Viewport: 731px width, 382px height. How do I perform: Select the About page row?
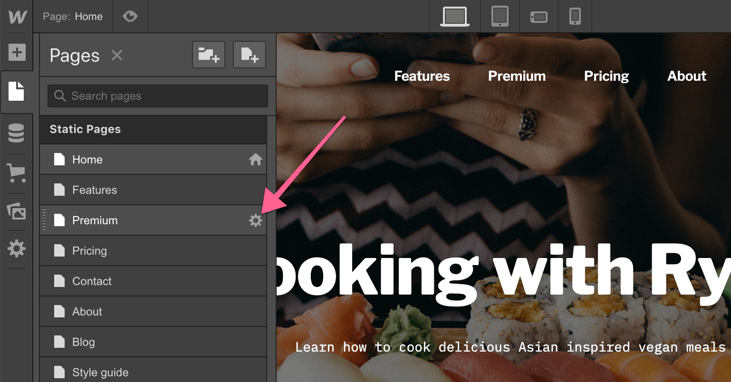[x=153, y=312]
